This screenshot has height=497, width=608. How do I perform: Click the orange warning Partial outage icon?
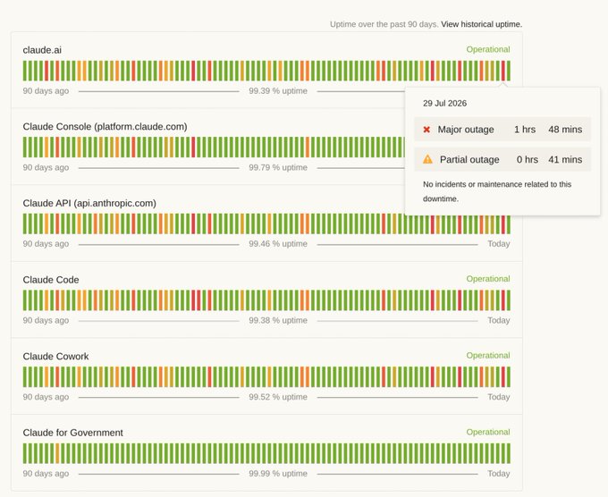(427, 159)
